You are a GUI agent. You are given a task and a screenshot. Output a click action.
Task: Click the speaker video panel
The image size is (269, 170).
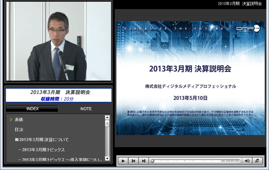59,41
